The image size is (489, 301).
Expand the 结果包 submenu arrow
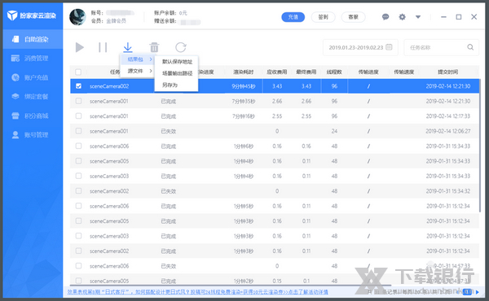pyautogui.click(x=151, y=59)
